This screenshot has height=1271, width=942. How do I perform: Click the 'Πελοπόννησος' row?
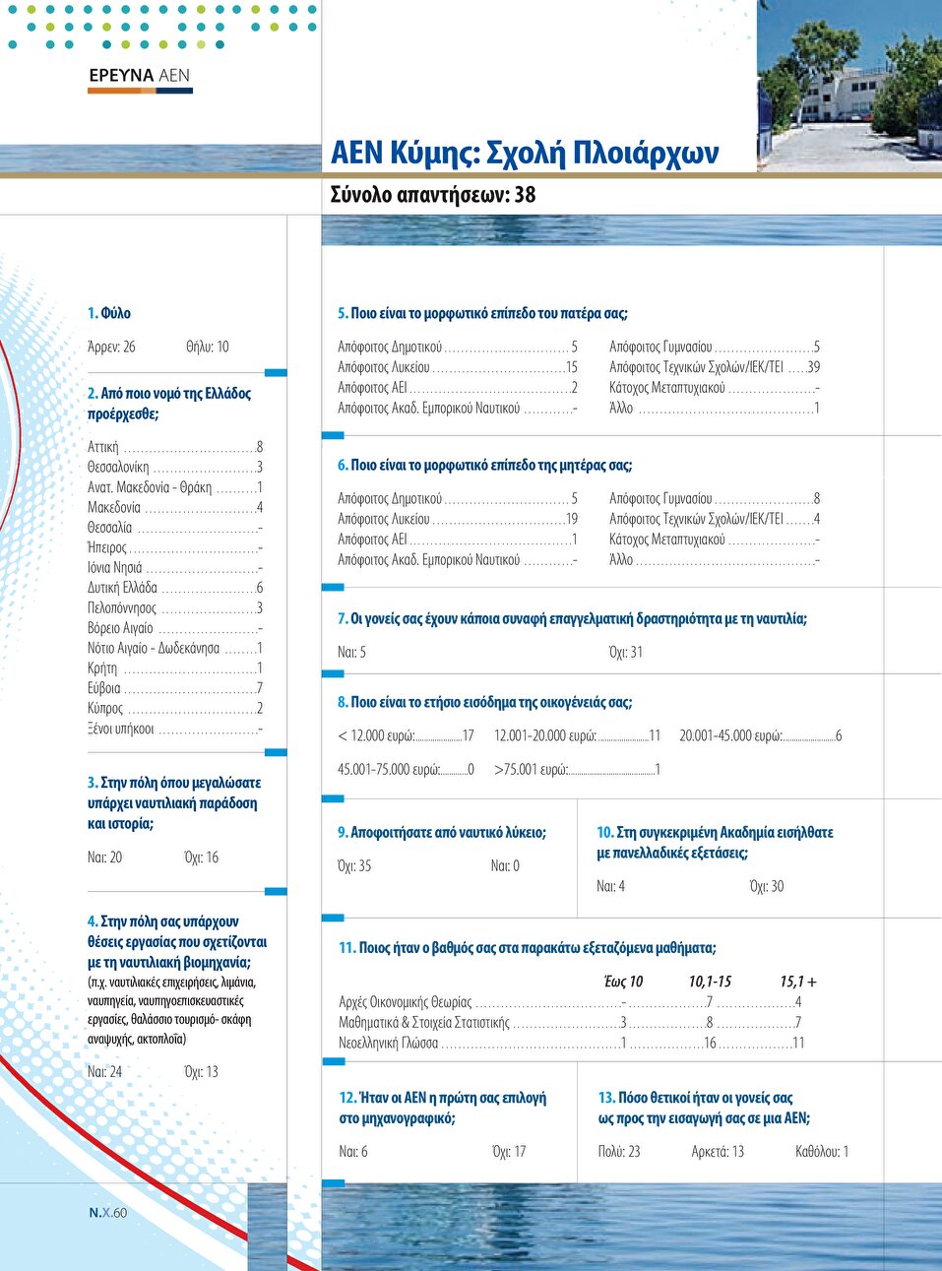175,608
